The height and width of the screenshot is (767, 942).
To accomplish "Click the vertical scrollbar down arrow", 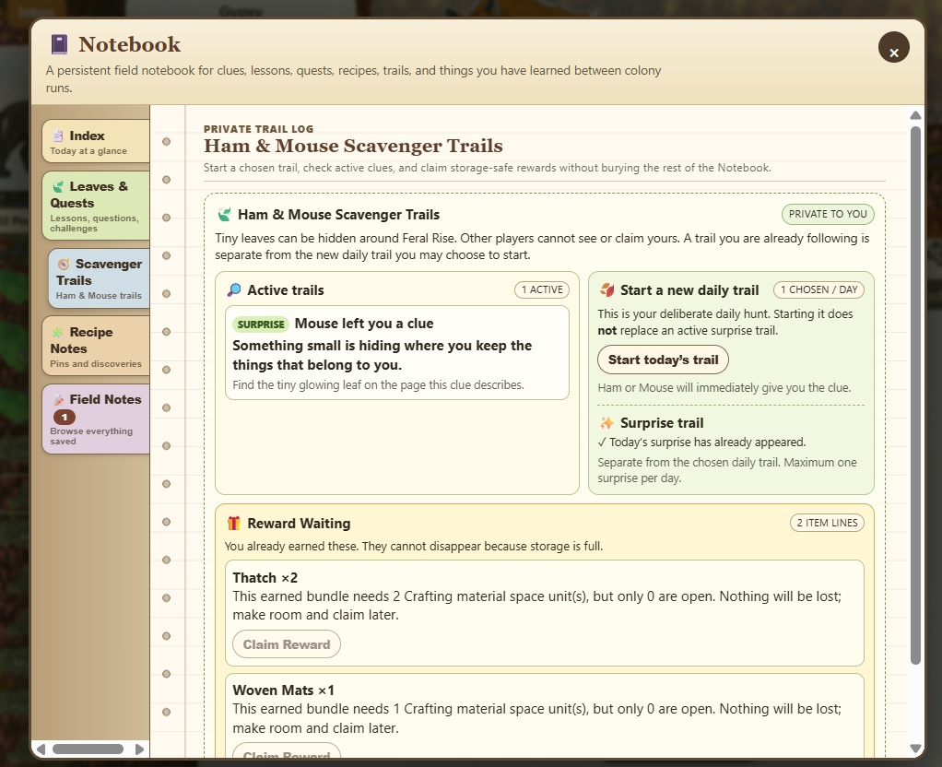I will 915,749.
